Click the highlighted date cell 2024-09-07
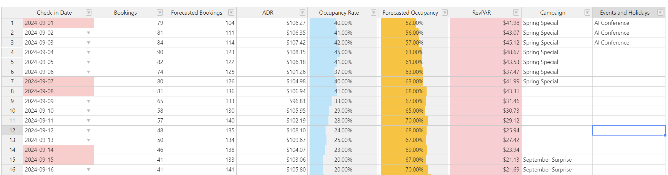 pos(58,81)
